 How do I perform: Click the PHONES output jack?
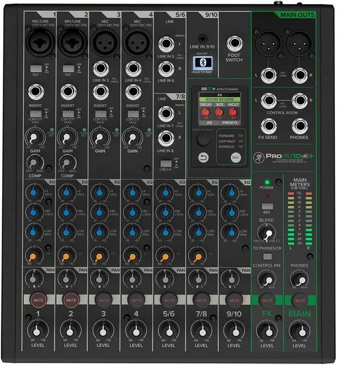pyautogui.click(x=300, y=126)
